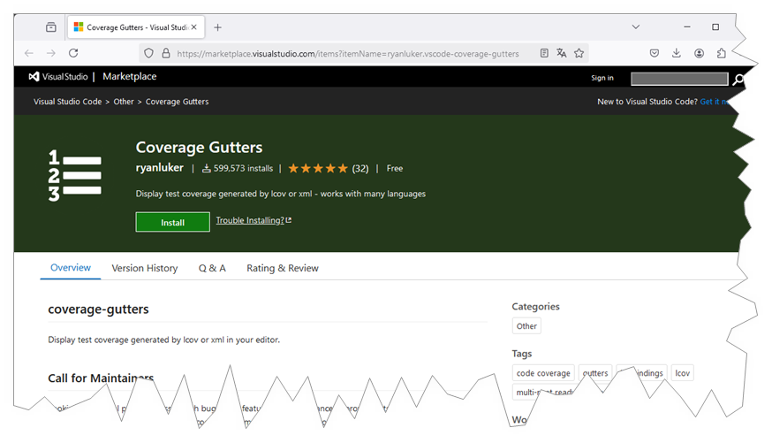Open the Rating & Review tab

[x=283, y=268]
